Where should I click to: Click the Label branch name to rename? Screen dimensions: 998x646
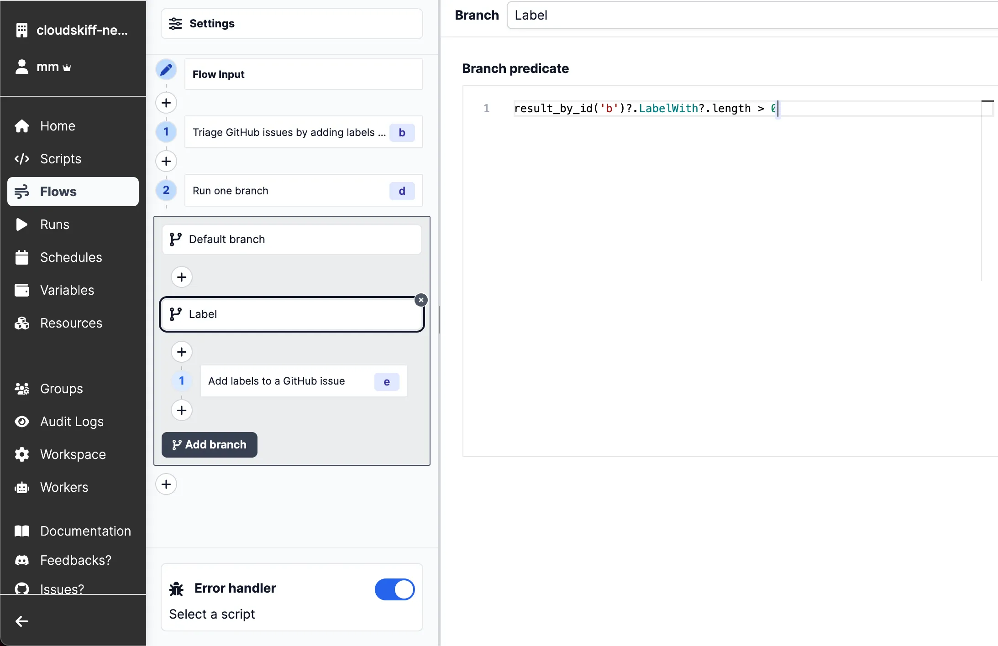202,314
